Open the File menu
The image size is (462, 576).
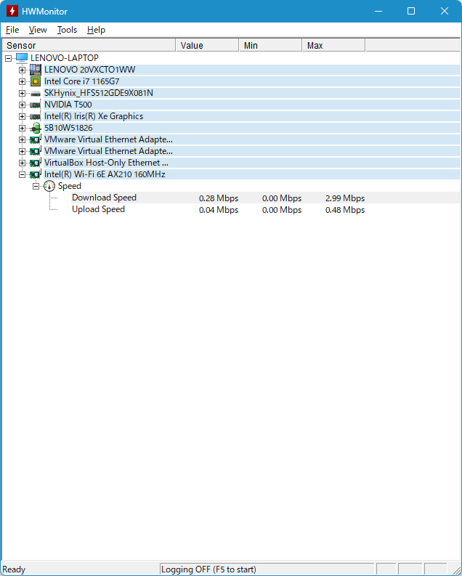(12, 30)
